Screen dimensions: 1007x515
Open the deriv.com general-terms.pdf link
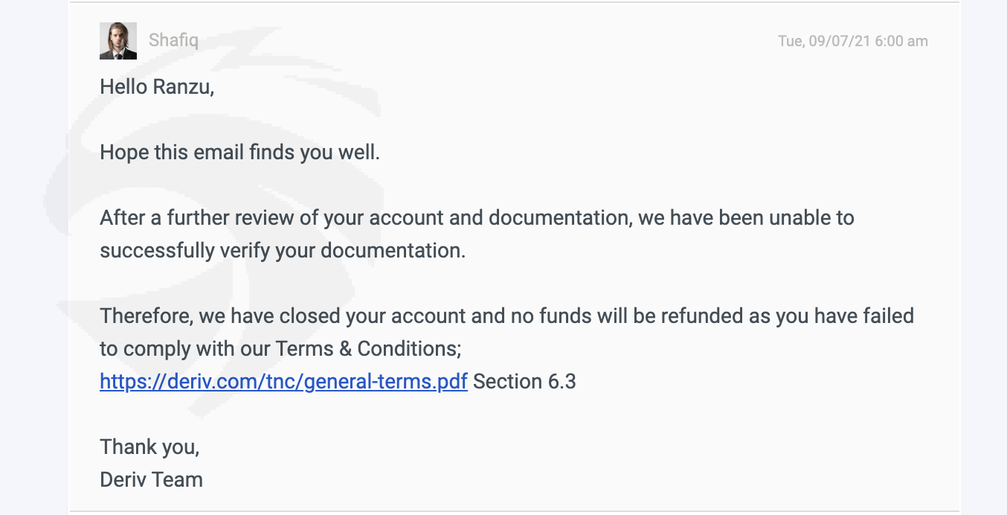tap(283, 382)
